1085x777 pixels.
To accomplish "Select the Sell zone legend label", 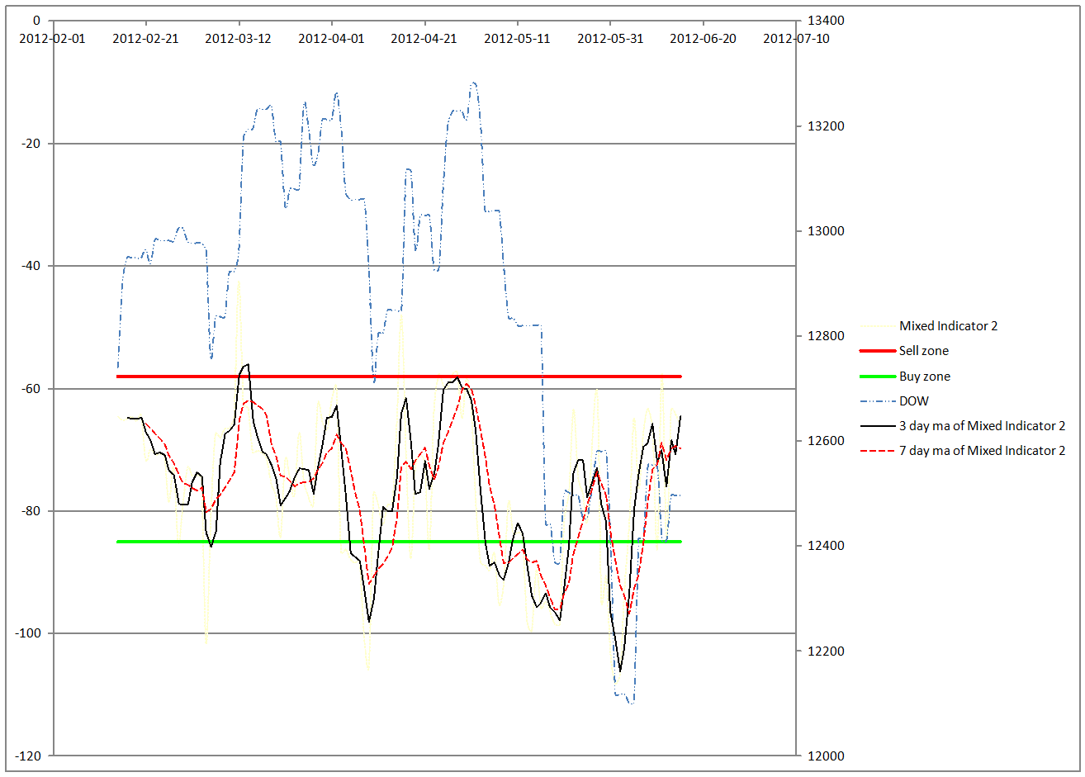I will (x=923, y=351).
